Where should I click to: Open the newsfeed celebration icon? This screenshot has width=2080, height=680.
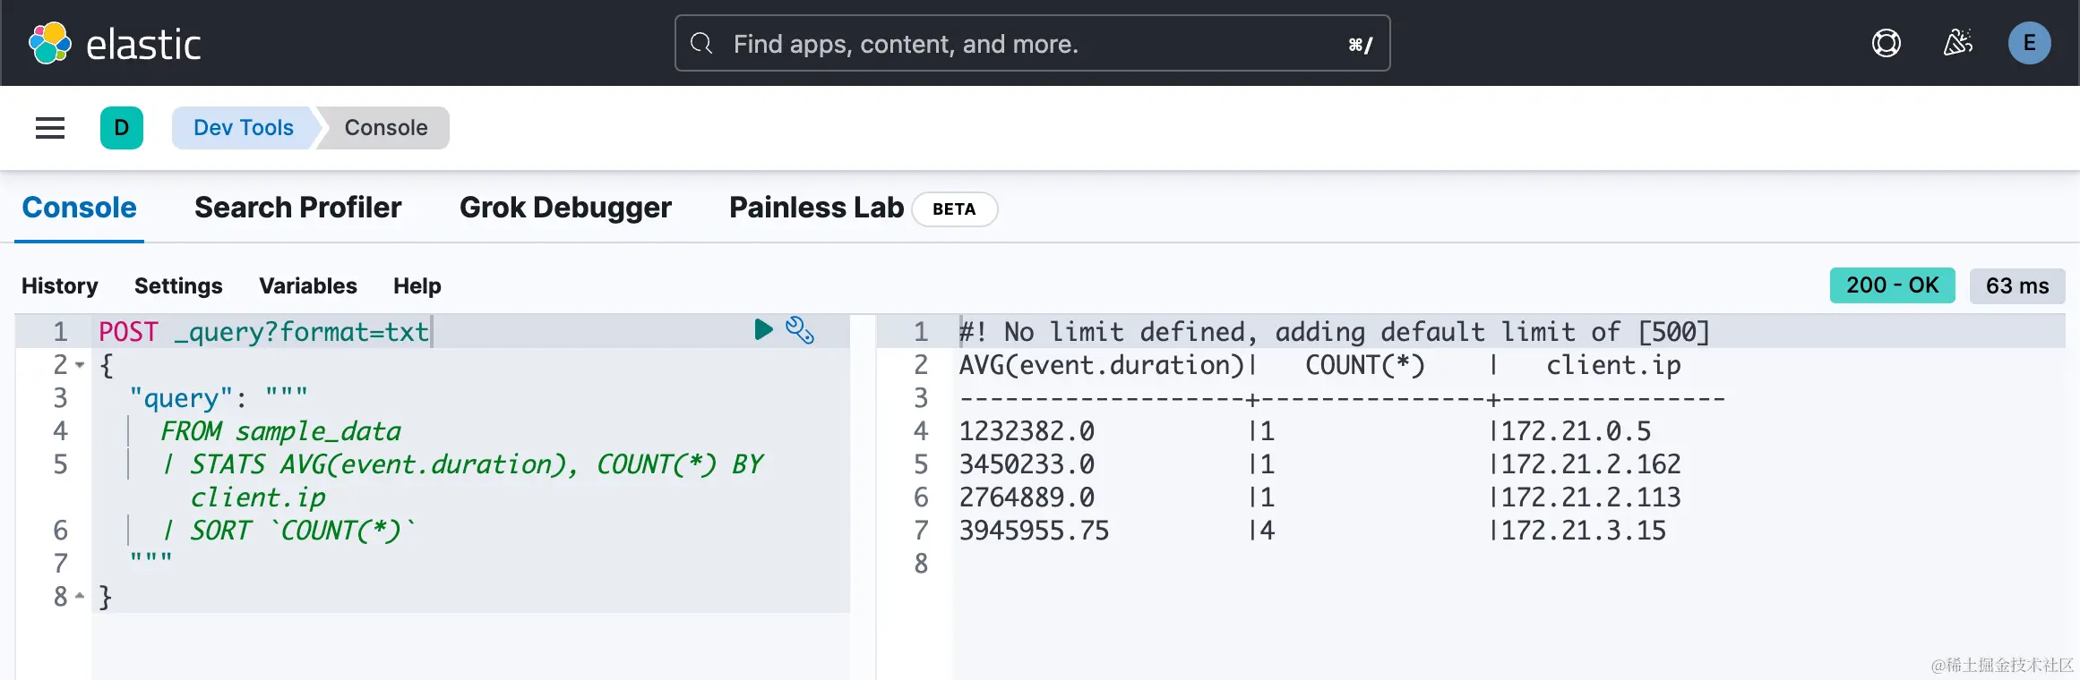pyautogui.click(x=1957, y=43)
